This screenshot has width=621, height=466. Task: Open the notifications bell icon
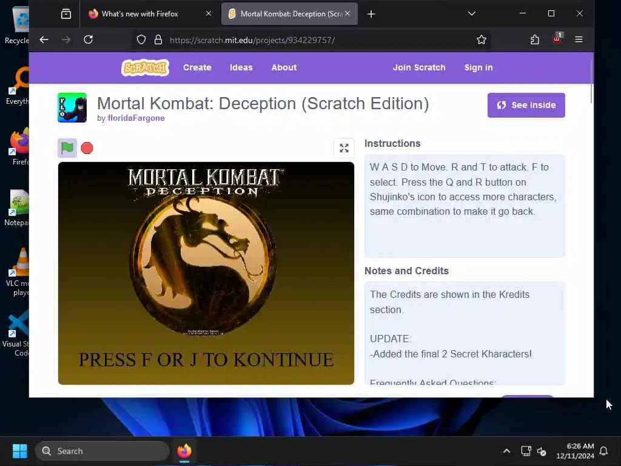coord(603,451)
